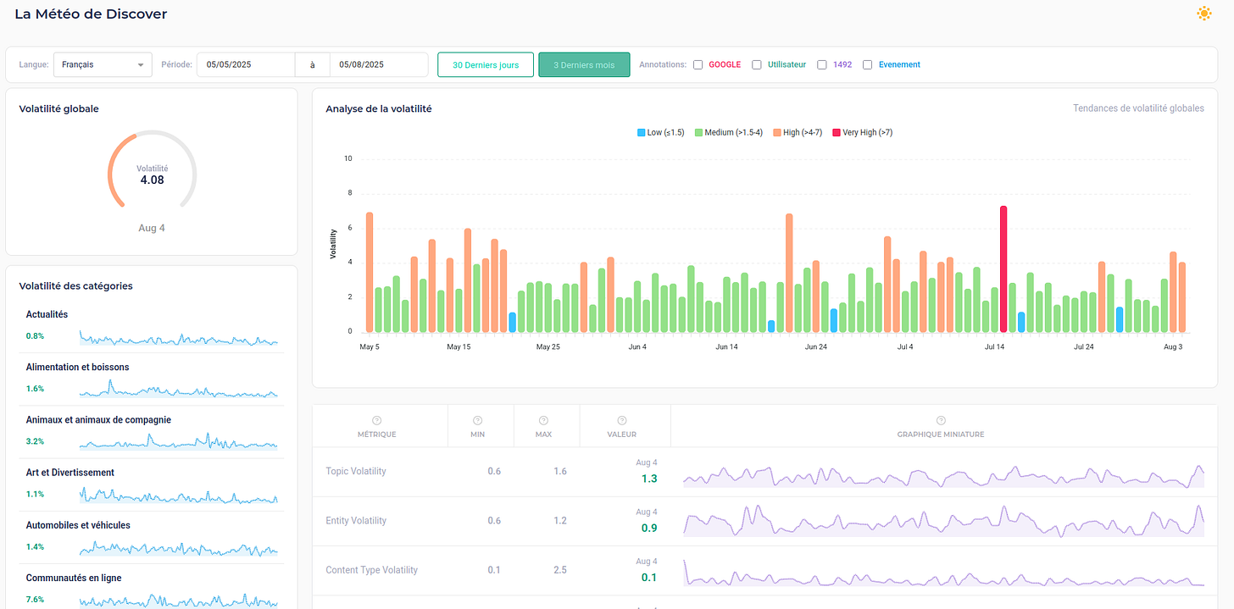1234x609 pixels.
Task: Check the Evenement annotations checkbox
Action: (x=867, y=64)
